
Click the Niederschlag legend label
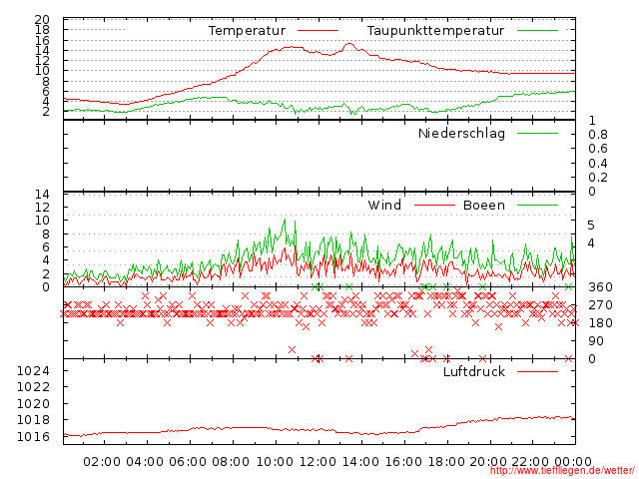coord(461,133)
